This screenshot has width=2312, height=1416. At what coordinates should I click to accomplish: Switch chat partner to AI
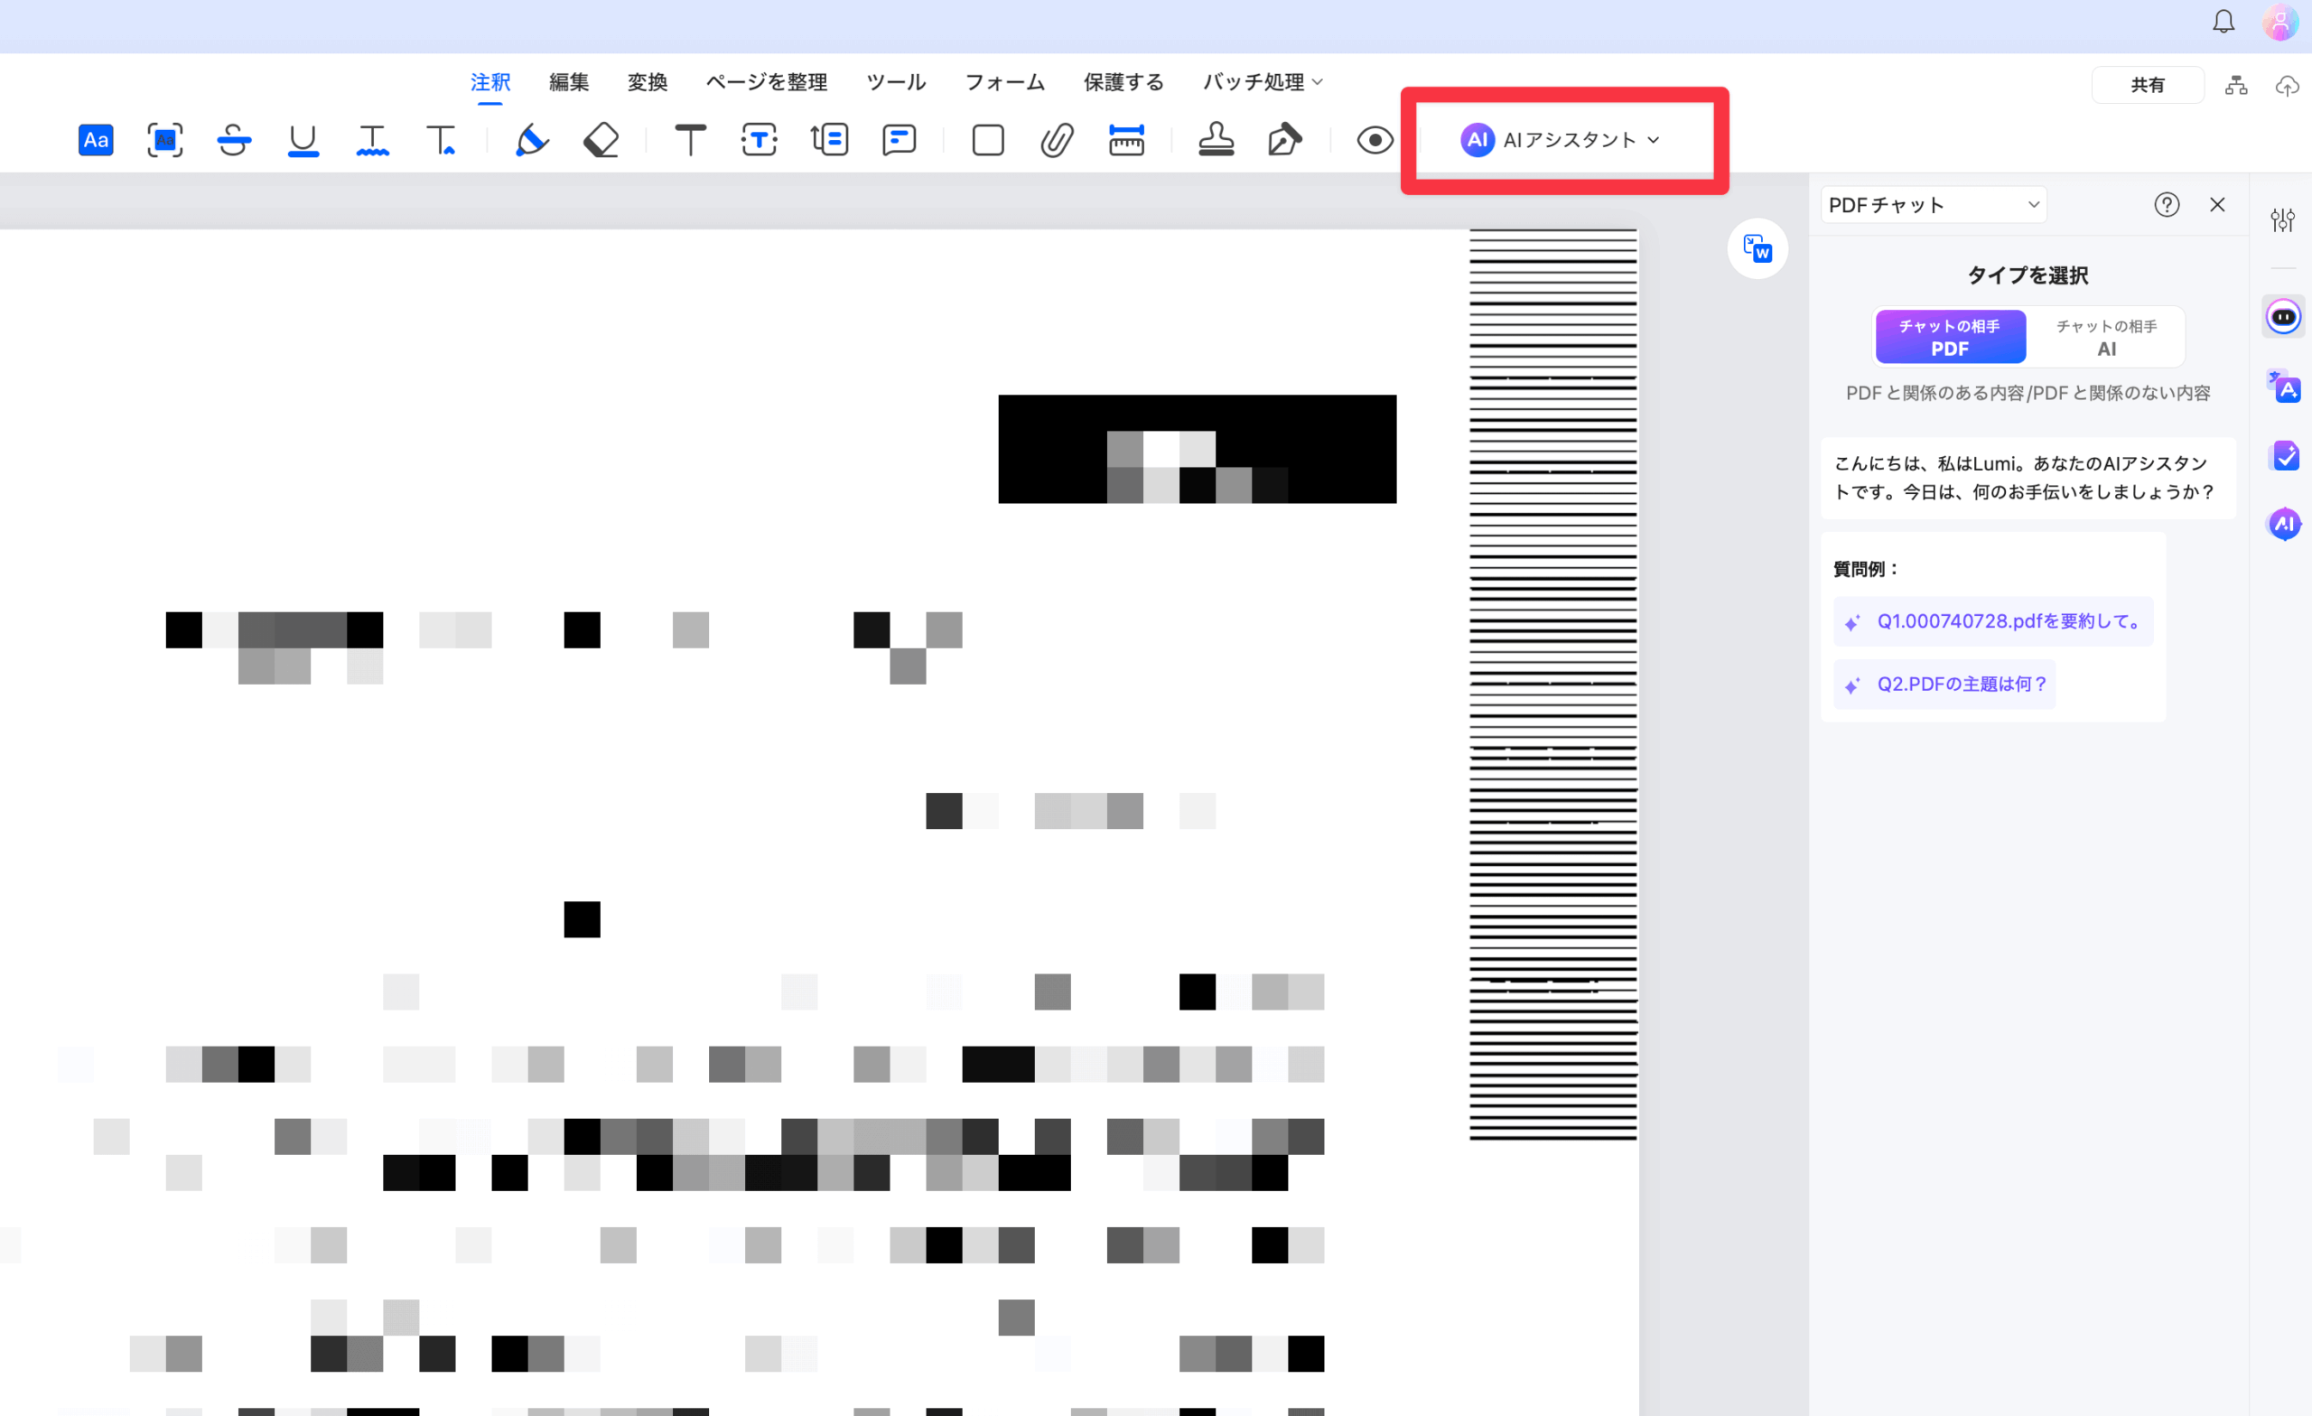(x=2105, y=337)
